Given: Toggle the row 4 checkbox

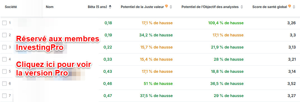Looking at the screenshot, I should pyautogui.click(x=4, y=59).
